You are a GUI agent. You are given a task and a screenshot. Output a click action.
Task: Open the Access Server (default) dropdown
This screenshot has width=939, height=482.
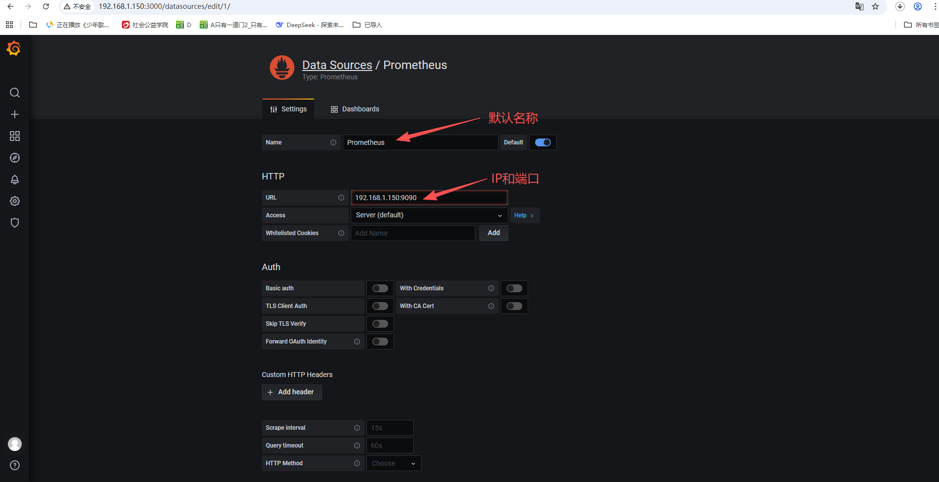[429, 215]
